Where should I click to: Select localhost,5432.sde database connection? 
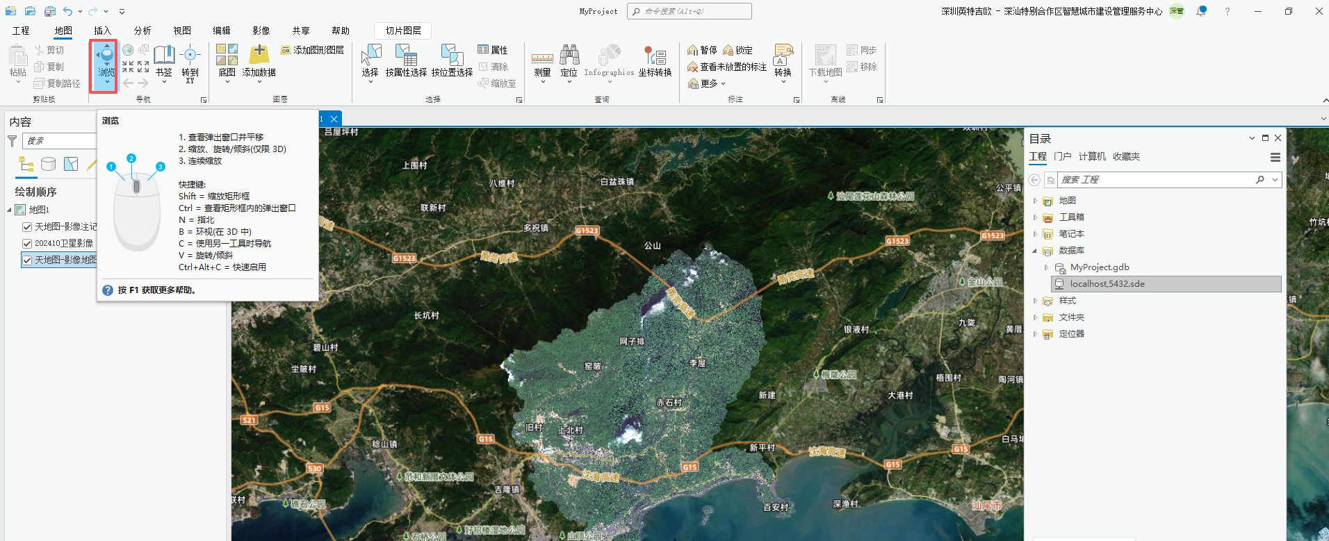point(1166,284)
